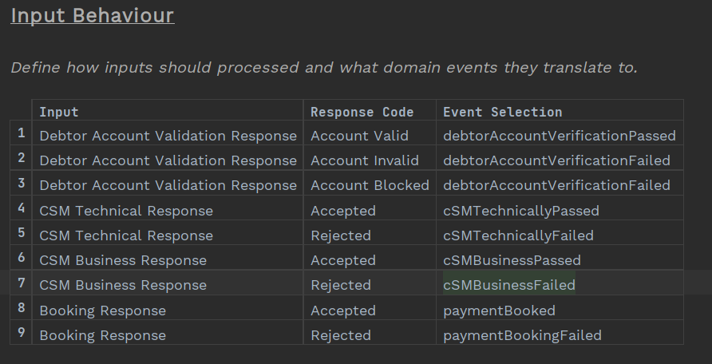Select the Account Invalid response code cell

(x=364, y=160)
